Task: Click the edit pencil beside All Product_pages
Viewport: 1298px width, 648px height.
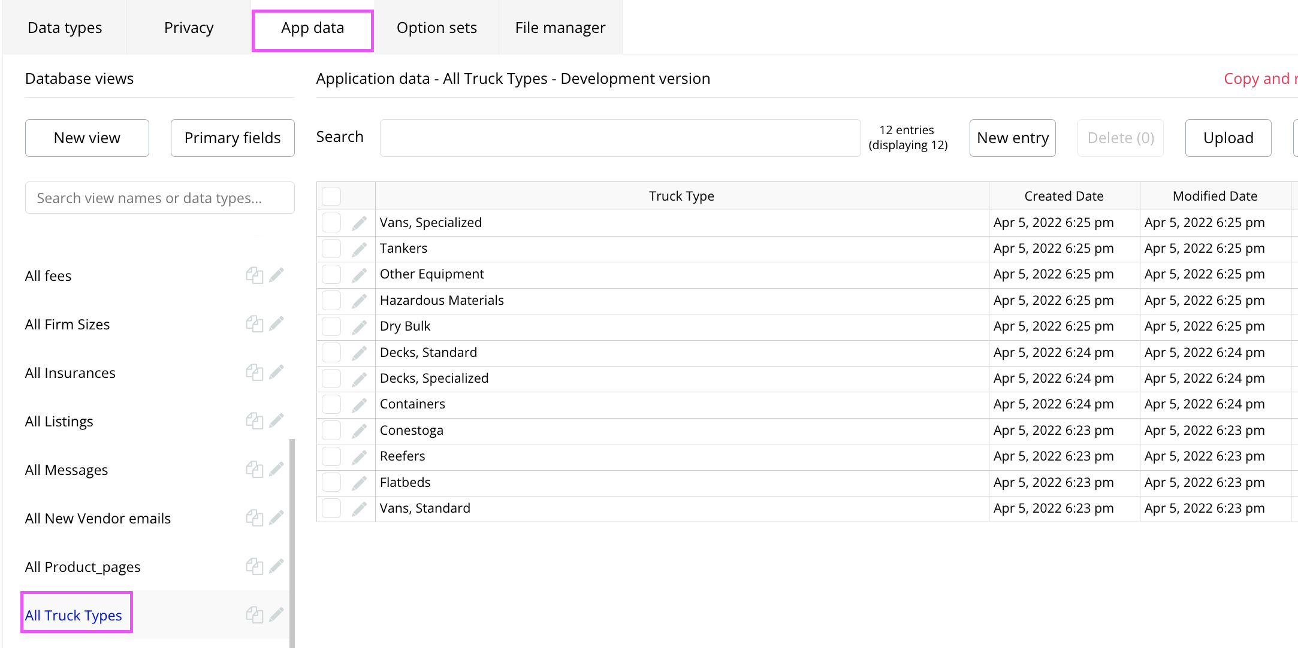Action: tap(276, 567)
